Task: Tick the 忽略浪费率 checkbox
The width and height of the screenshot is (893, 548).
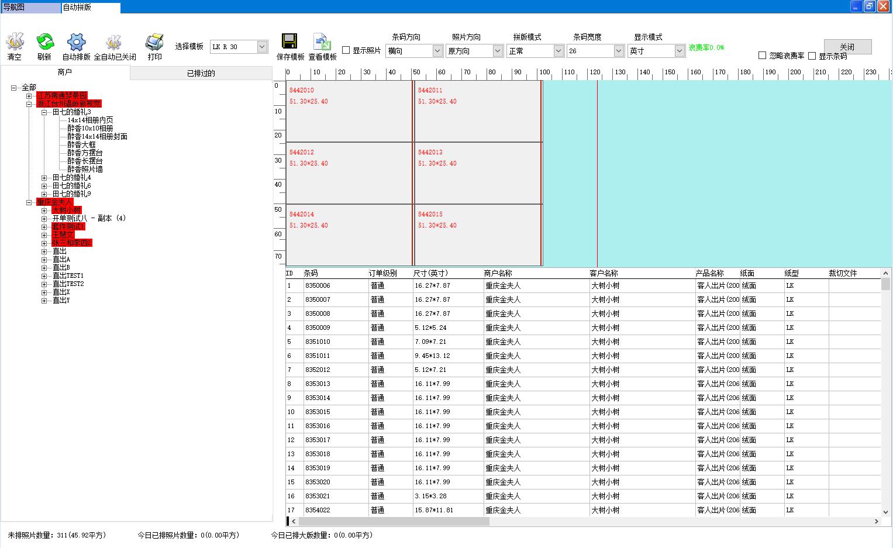Action: pos(762,56)
